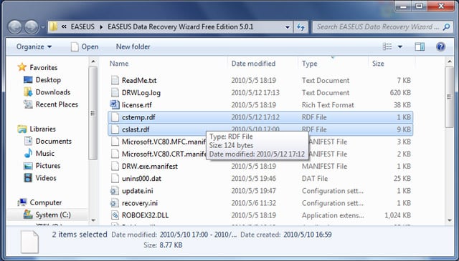Click the ReadMe.txt file icon

(115, 80)
